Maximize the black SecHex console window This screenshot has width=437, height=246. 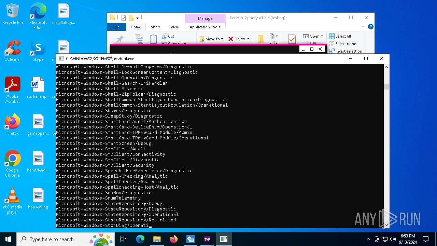(x=312, y=49)
